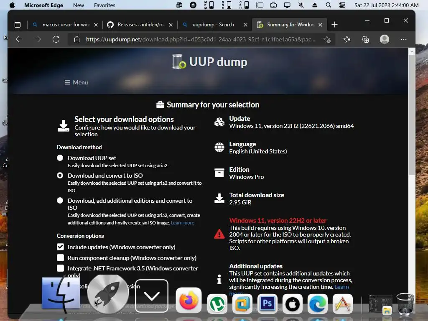Image resolution: width=428 pixels, height=321 pixels.
Task: Open the App Store-style drafting icon in dock
Action: (343, 304)
